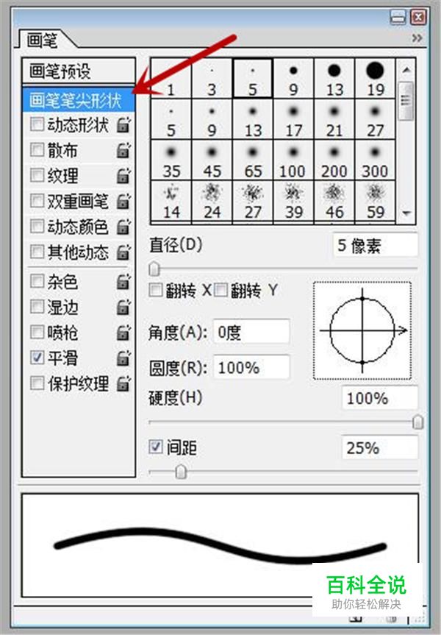Toggle the lock icon for 动态形状
Image resolution: width=441 pixels, height=635 pixels.
(x=123, y=125)
